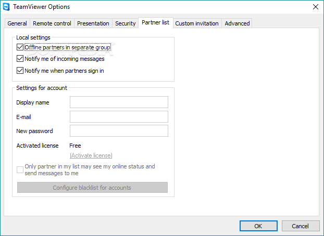
Task: Click the TeamViewer logo in title bar
Action: click(6, 7)
